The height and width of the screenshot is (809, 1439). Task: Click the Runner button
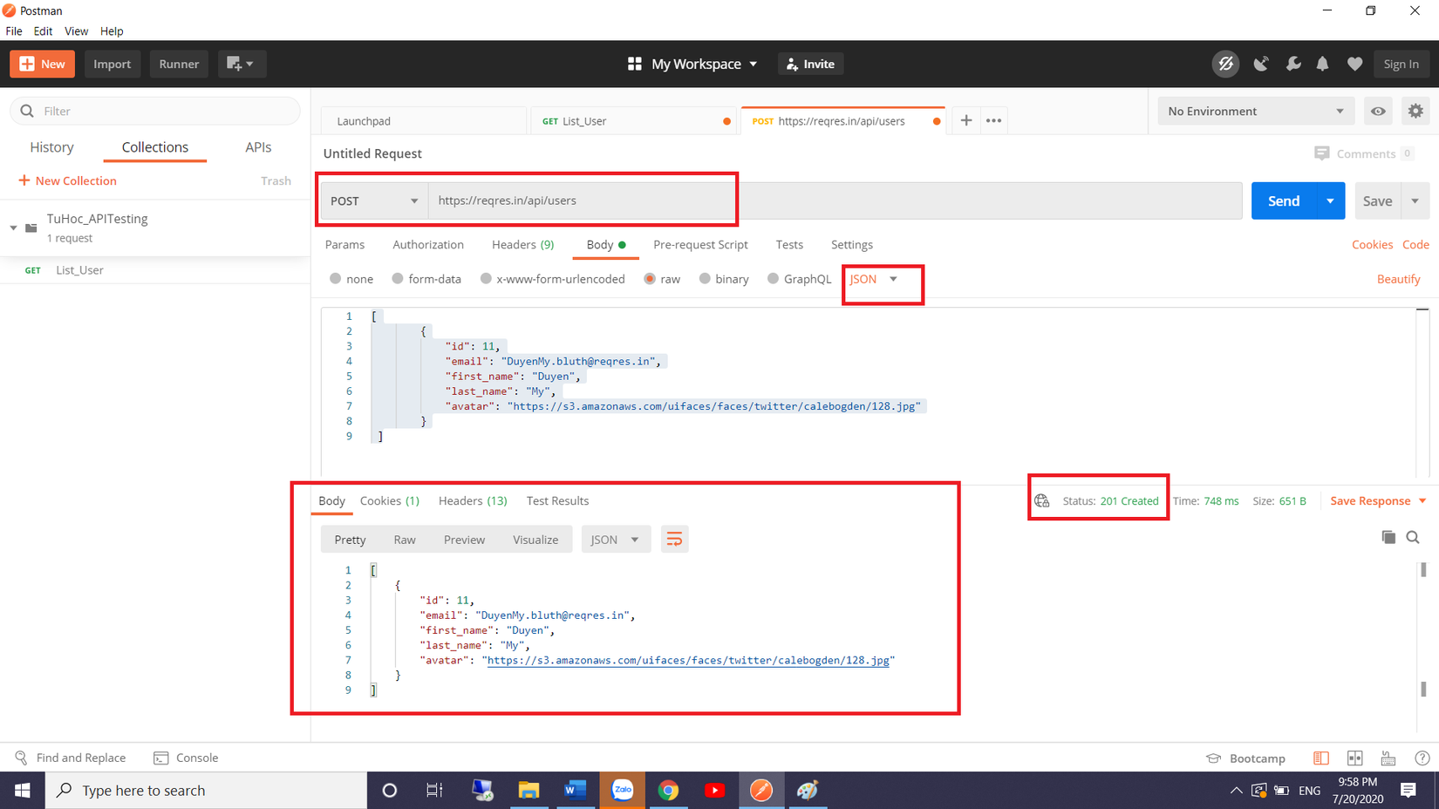tap(179, 64)
